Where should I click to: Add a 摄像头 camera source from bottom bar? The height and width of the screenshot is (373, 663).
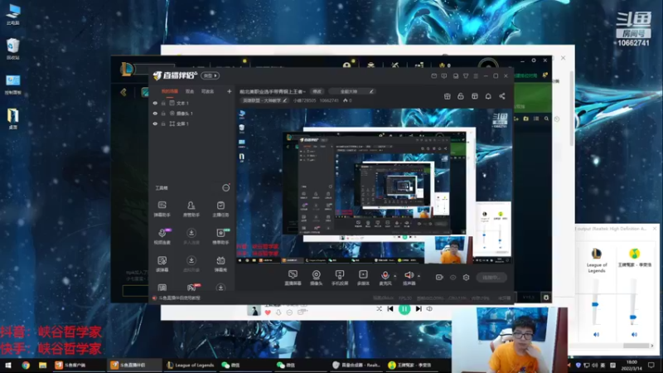click(316, 278)
